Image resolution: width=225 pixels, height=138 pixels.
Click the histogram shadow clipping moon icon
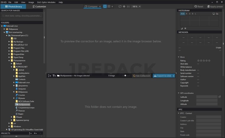(x=182, y=28)
